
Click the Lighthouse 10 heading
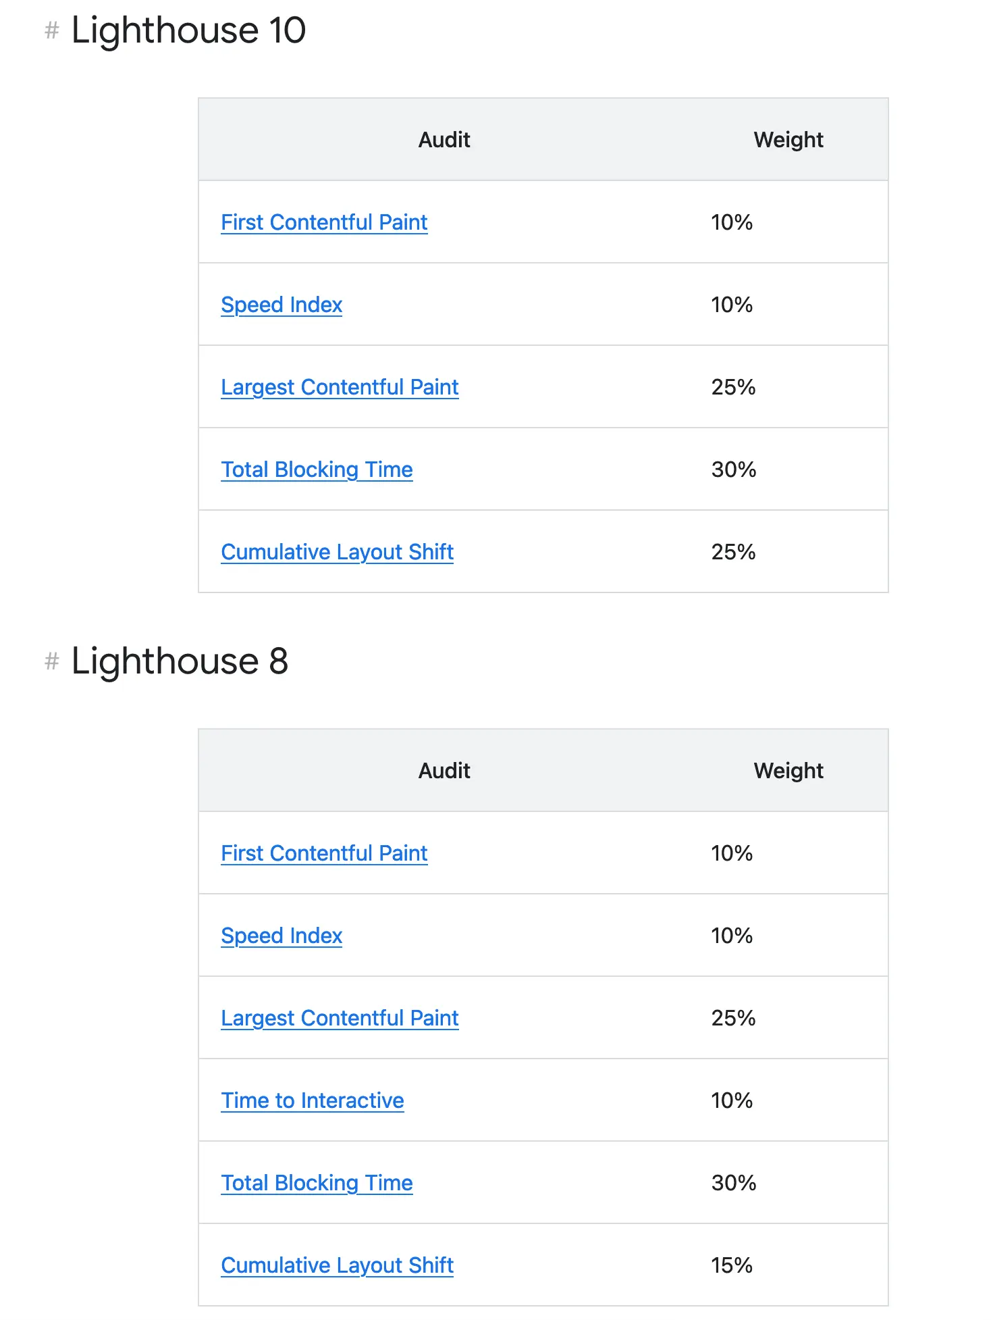(x=189, y=30)
